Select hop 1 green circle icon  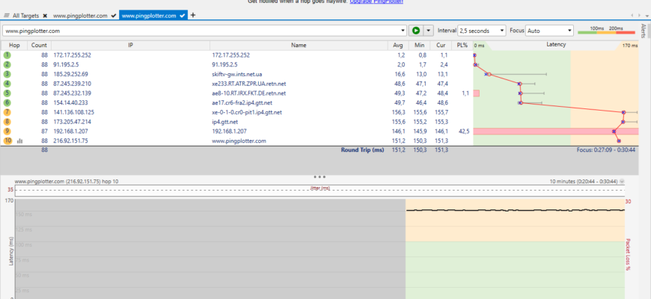(7, 55)
